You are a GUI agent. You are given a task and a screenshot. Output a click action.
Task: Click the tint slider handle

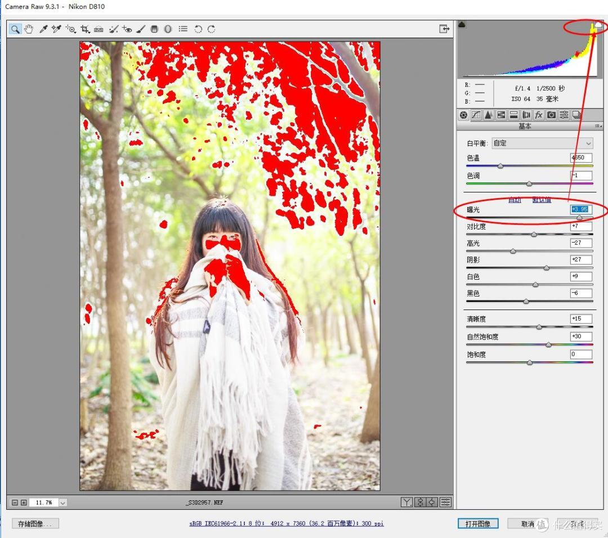pyautogui.click(x=529, y=183)
